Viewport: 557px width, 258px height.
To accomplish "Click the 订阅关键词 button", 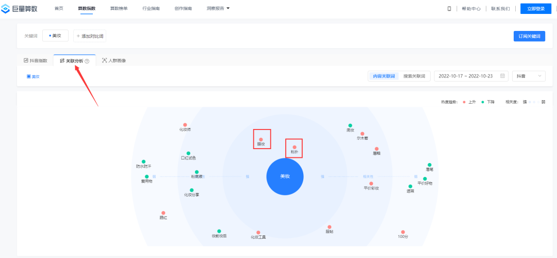I will 529,36.
